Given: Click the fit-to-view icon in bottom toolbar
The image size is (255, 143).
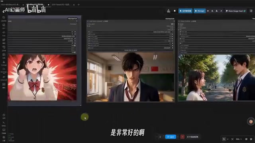Looking at the screenshot, I should [232, 139].
